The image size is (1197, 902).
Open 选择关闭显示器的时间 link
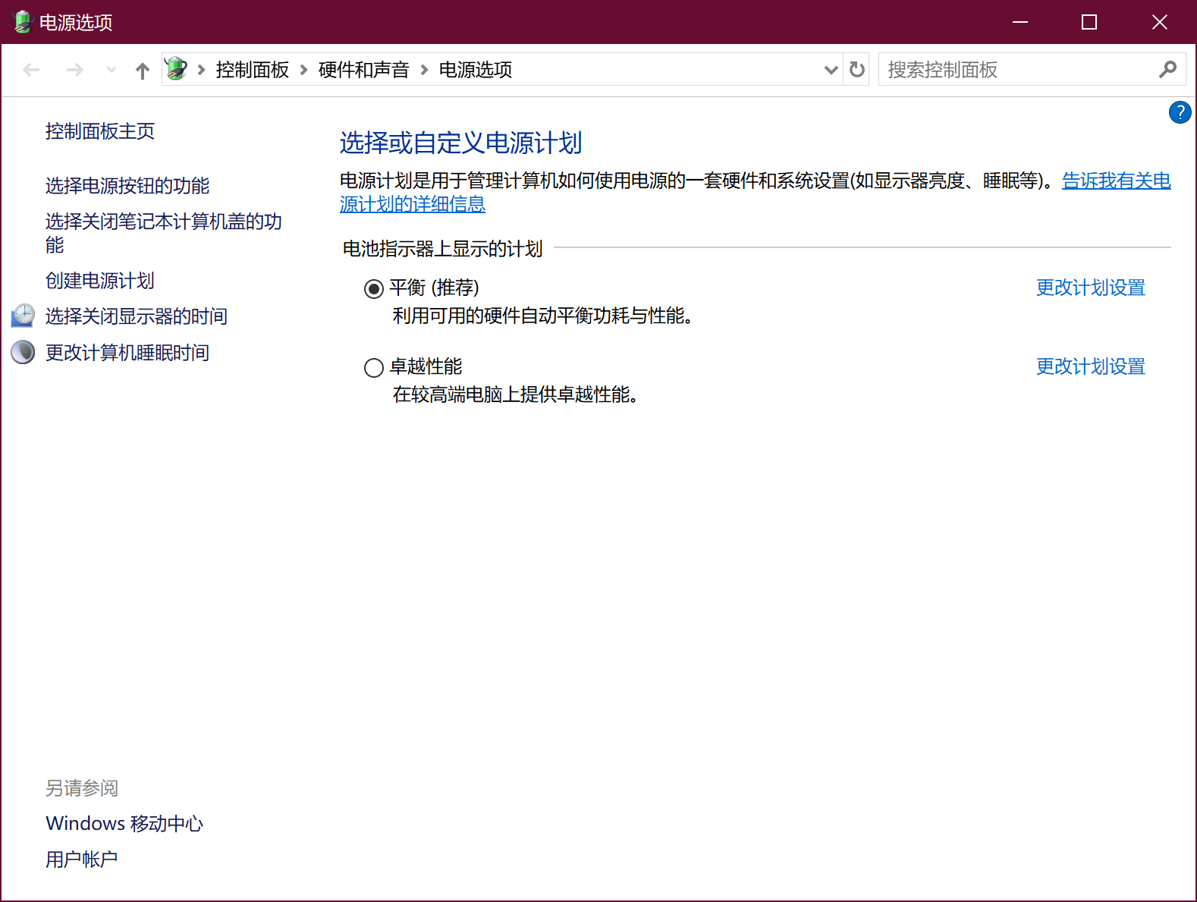point(137,316)
